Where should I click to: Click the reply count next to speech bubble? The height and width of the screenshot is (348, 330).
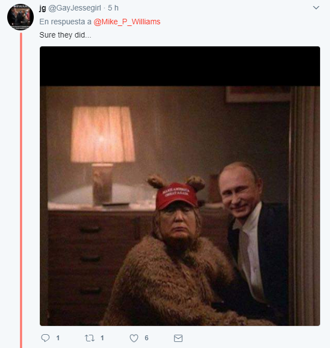click(x=58, y=338)
